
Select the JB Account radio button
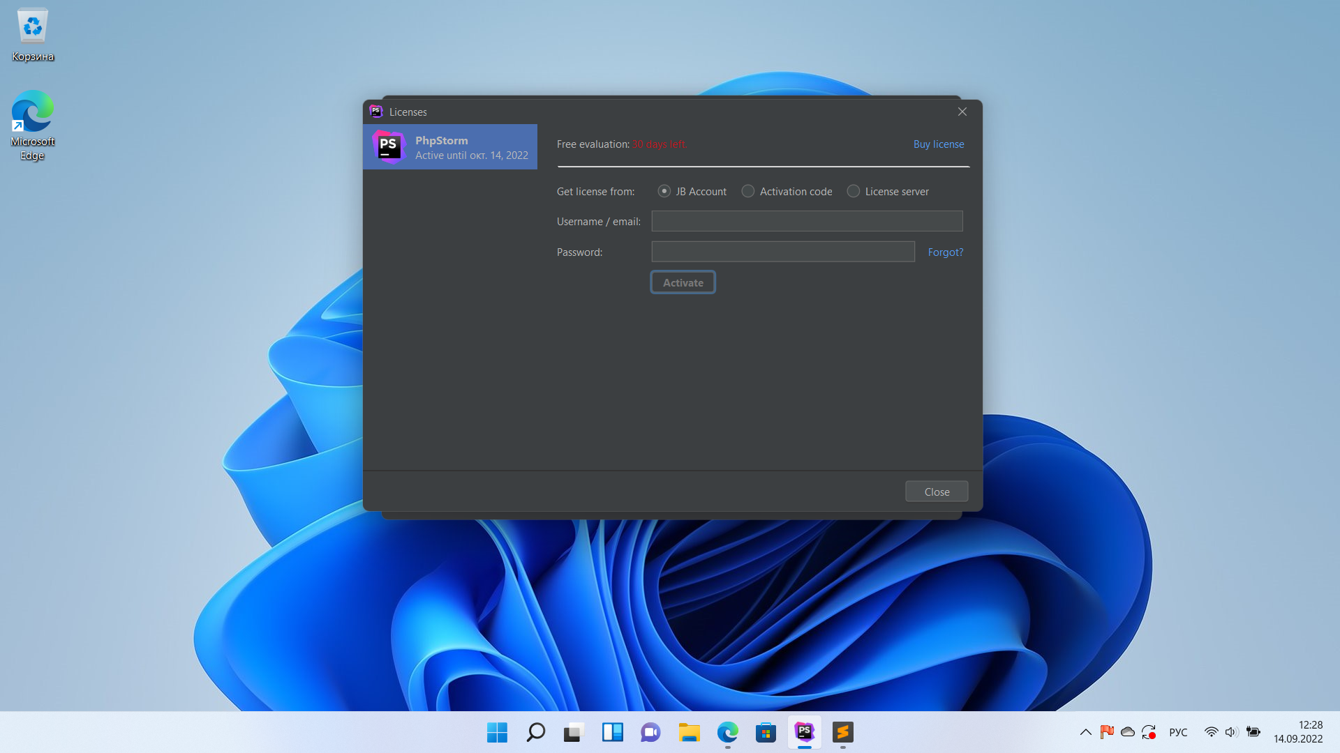coord(664,191)
